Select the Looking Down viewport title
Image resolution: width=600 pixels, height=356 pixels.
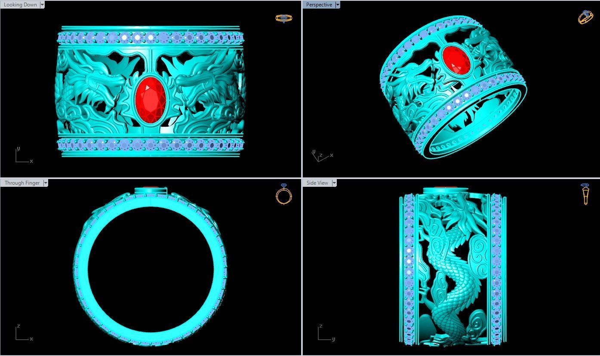coord(20,5)
